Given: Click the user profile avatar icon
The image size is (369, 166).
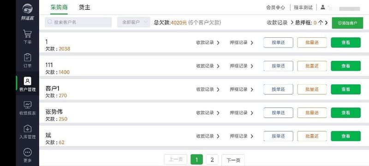Looking at the screenshot, I should 323,7.
